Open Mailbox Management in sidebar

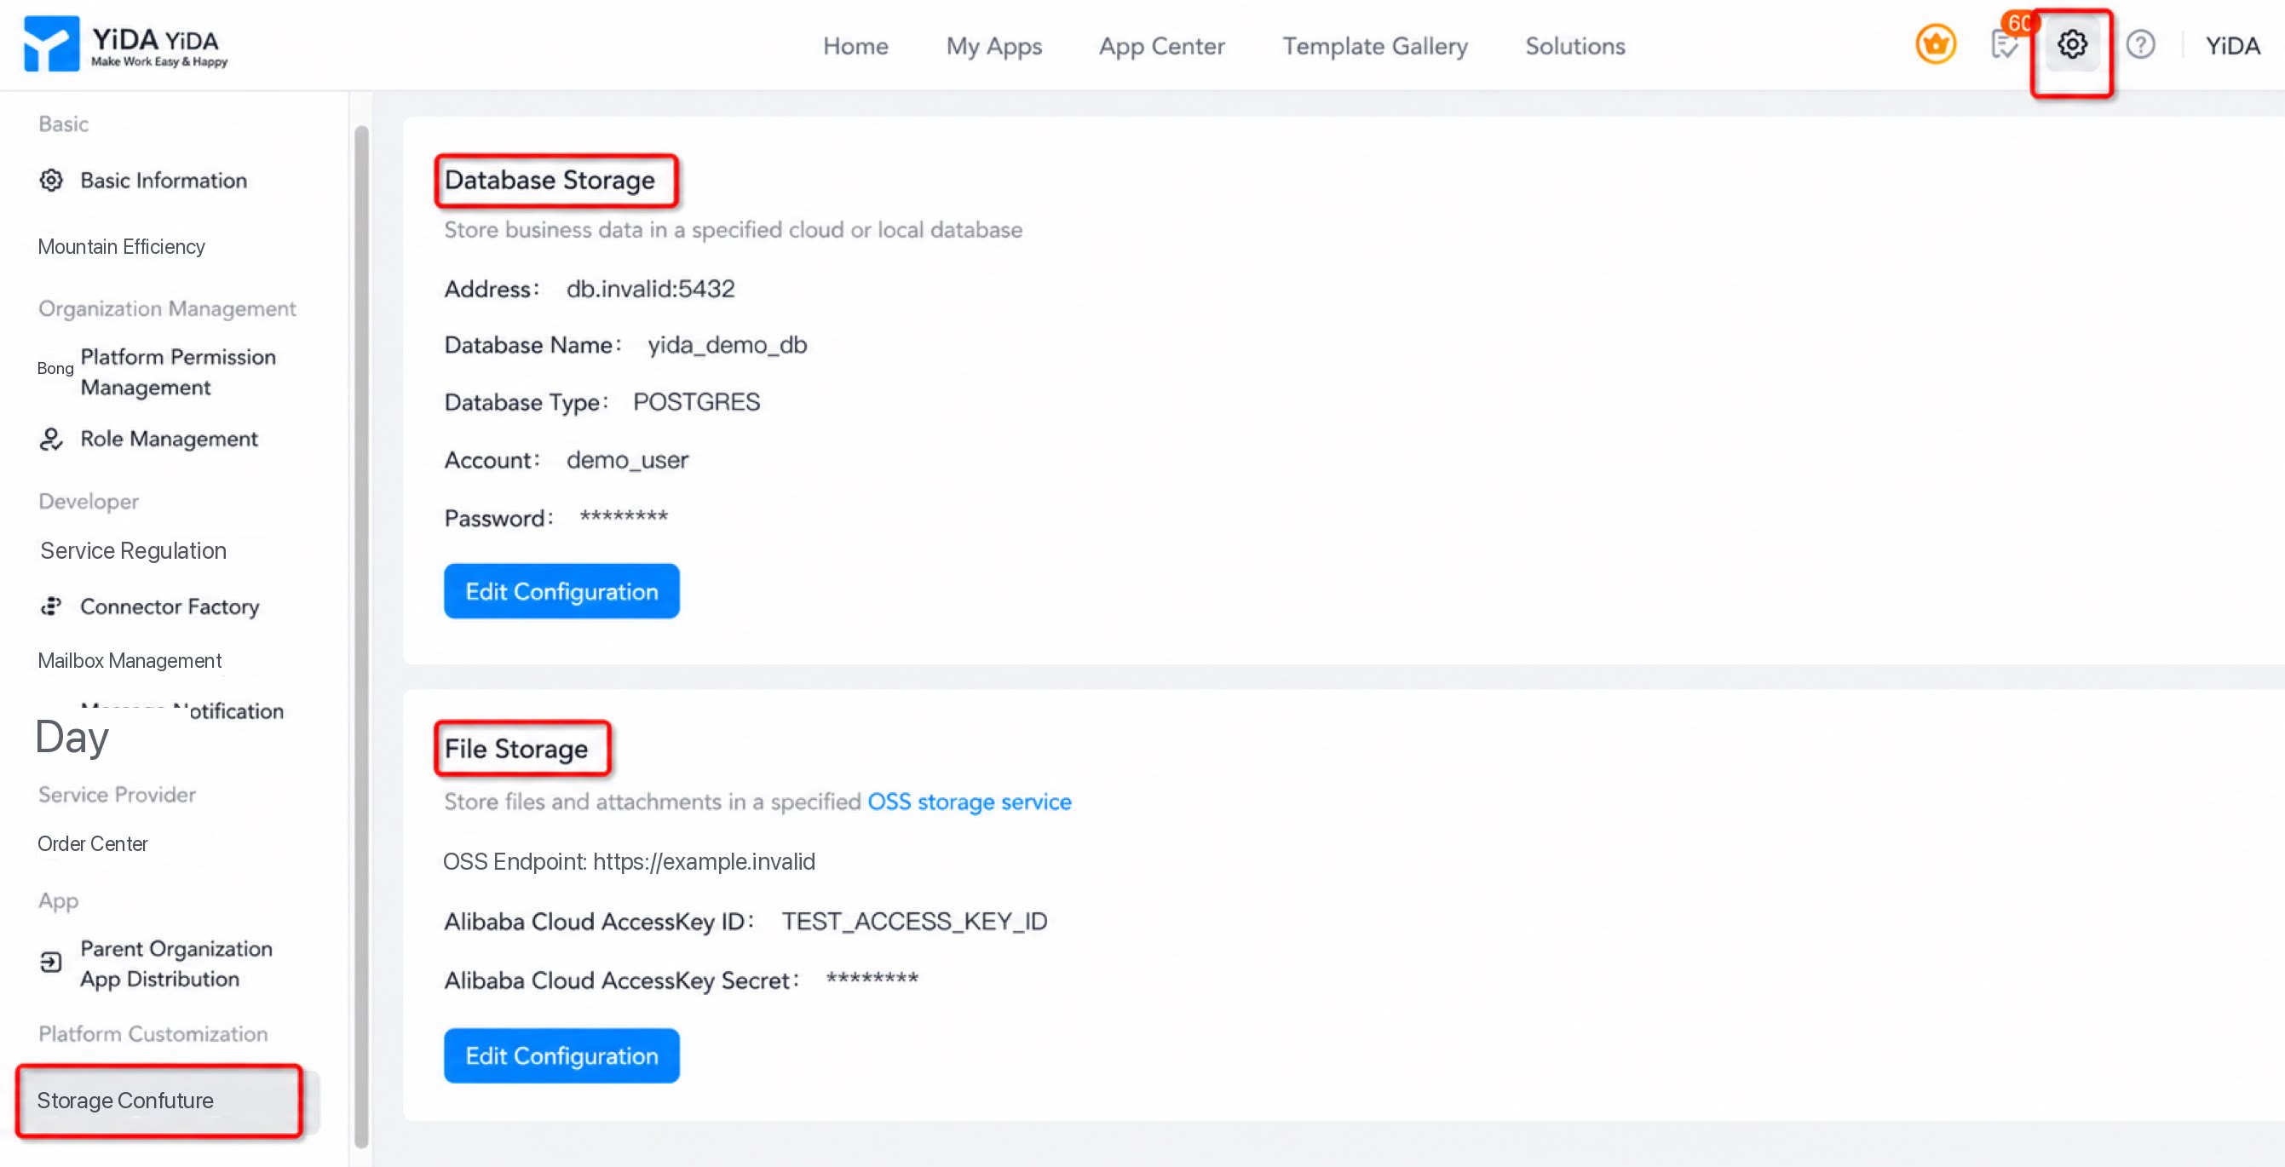pos(130,660)
